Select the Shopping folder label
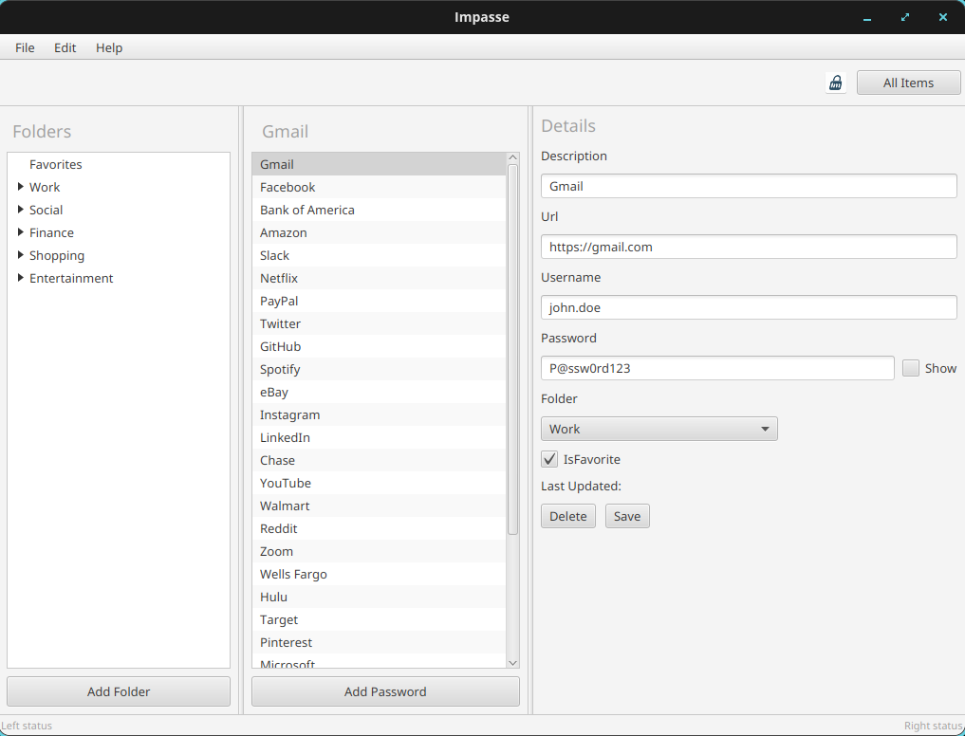Screen dimensions: 965x736 tap(57, 255)
